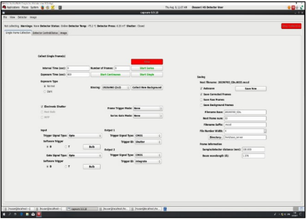The width and height of the screenshot is (307, 219).
Task: Open Frame Trigger Mode dropdown
Action: coord(148,108)
